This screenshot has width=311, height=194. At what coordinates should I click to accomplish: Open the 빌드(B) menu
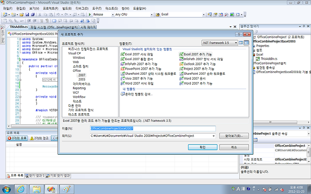(x=67, y=9)
